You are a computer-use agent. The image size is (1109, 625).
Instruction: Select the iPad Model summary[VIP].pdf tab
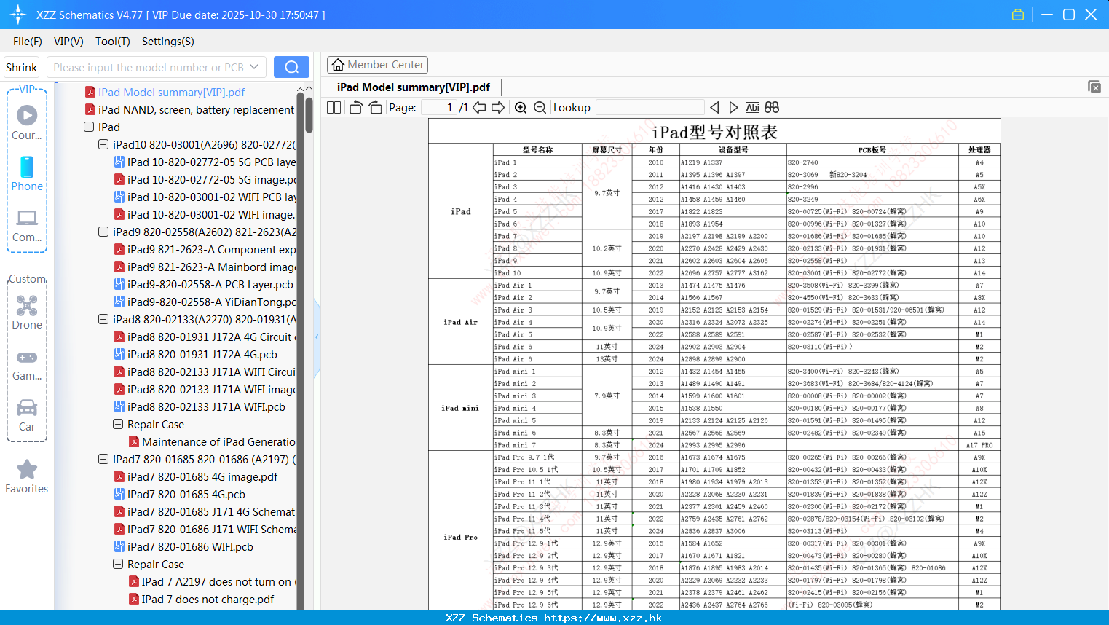(x=414, y=87)
